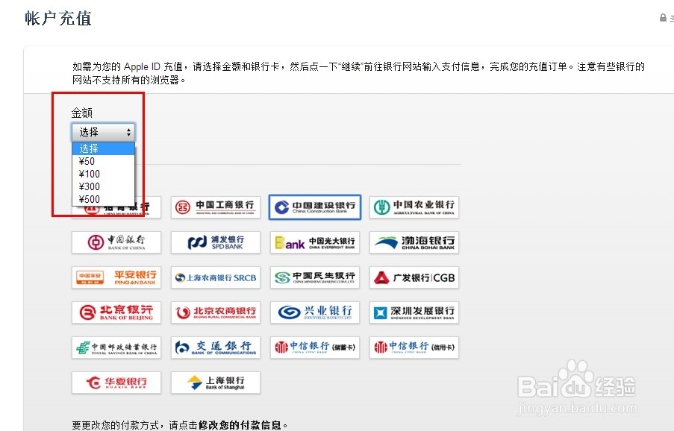Viewport: 674px width, 431px height.
Task: Select Bank of Beijing 北京银行
Action: 116,312
